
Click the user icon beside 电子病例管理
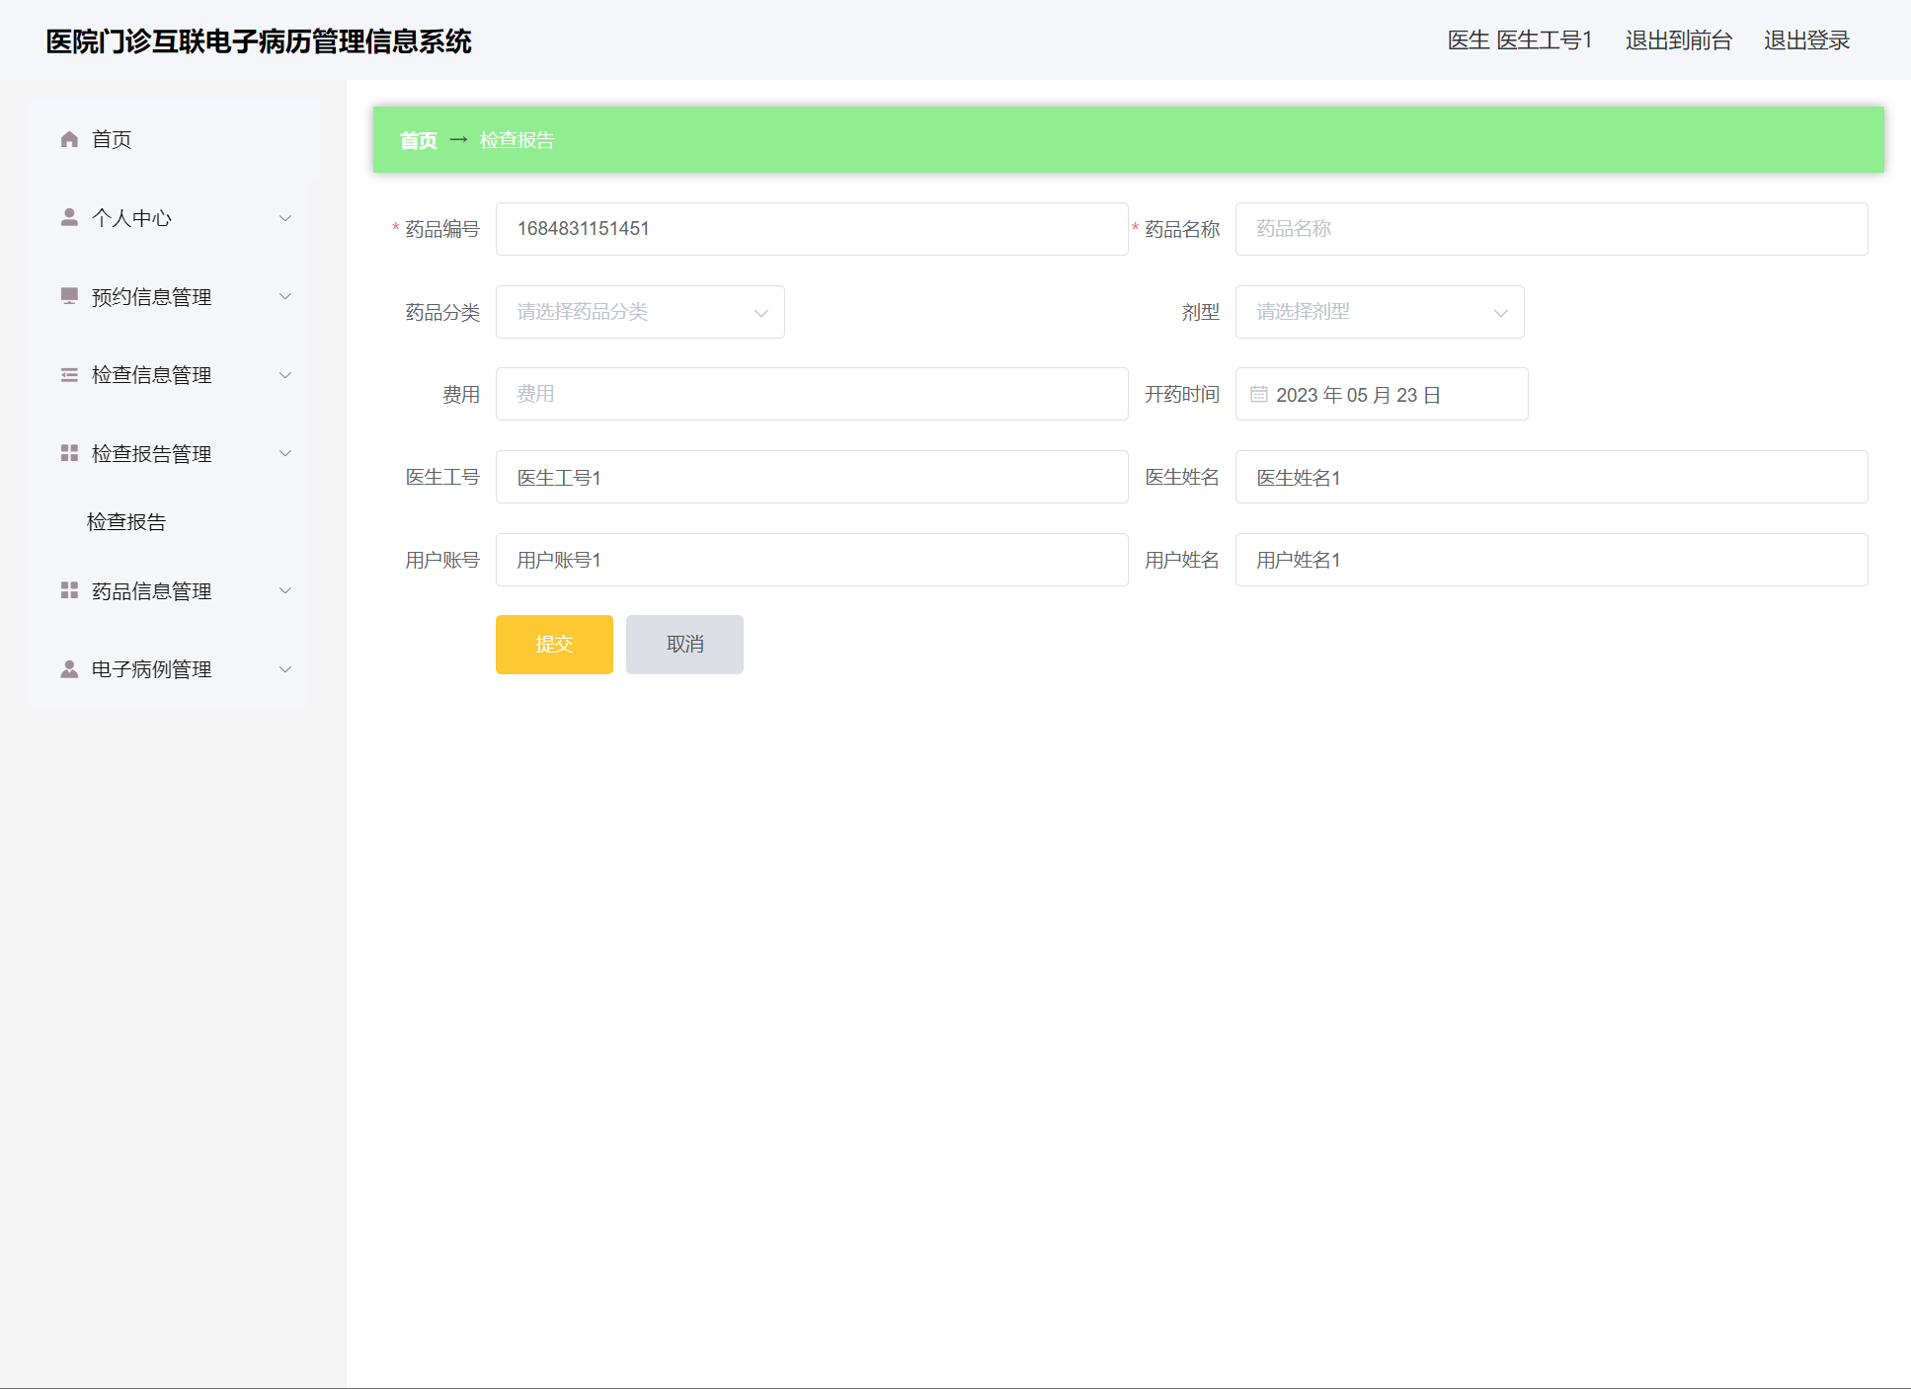[69, 669]
